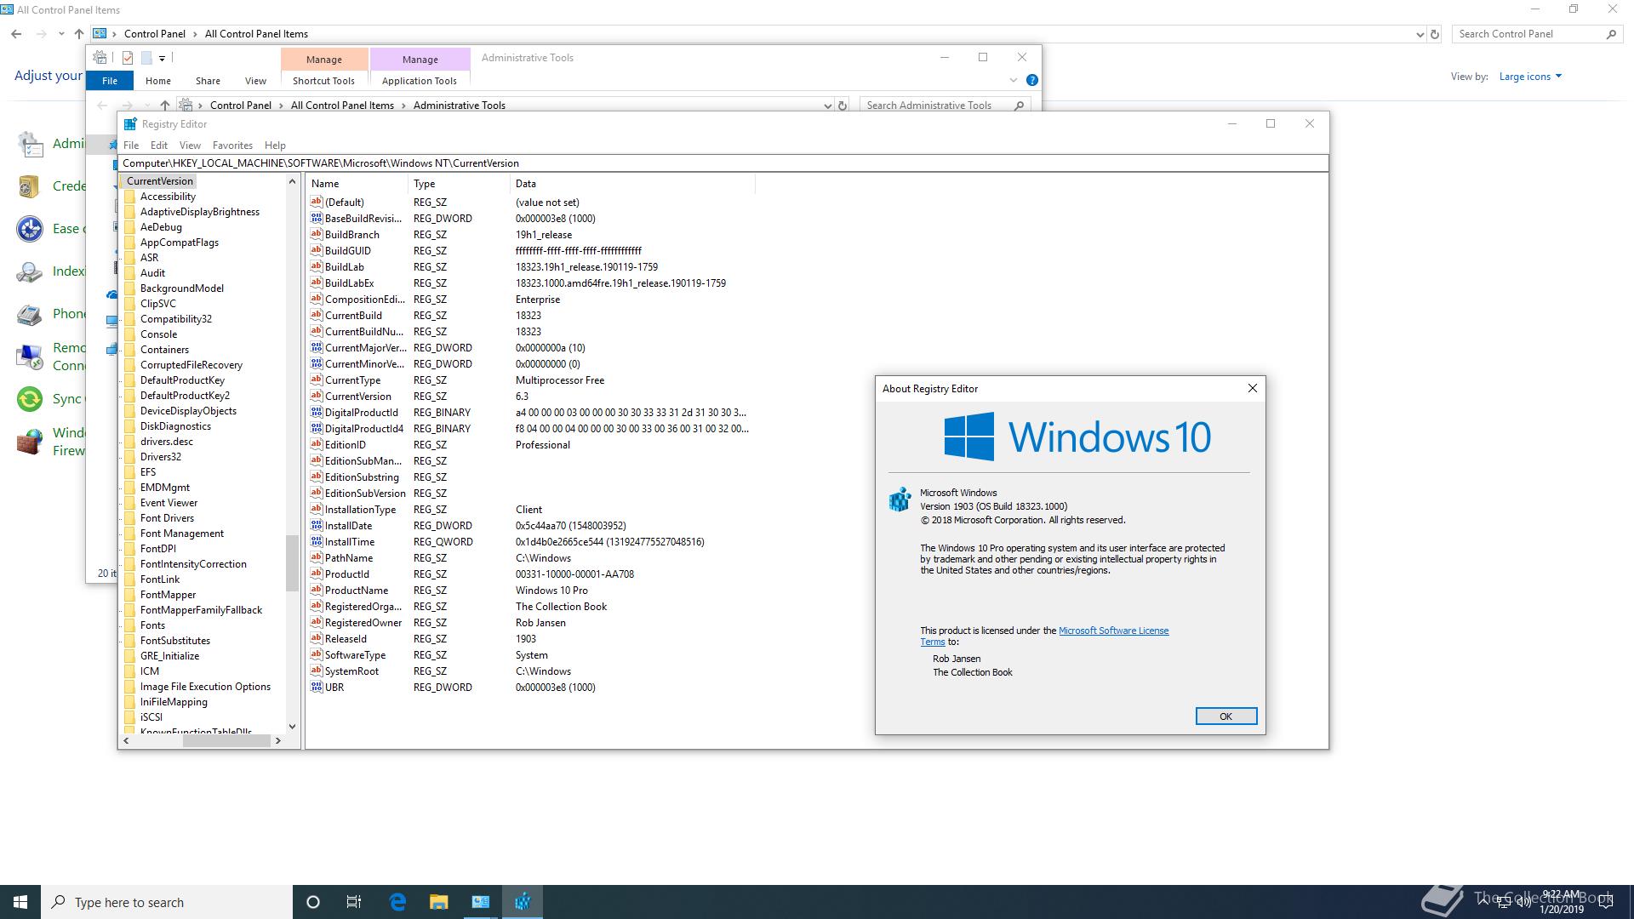This screenshot has width=1634, height=919.
Task: Open the Registry Editor Edit menu
Action: click(x=159, y=146)
